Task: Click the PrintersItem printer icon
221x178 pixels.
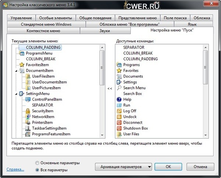Action: [28, 122]
